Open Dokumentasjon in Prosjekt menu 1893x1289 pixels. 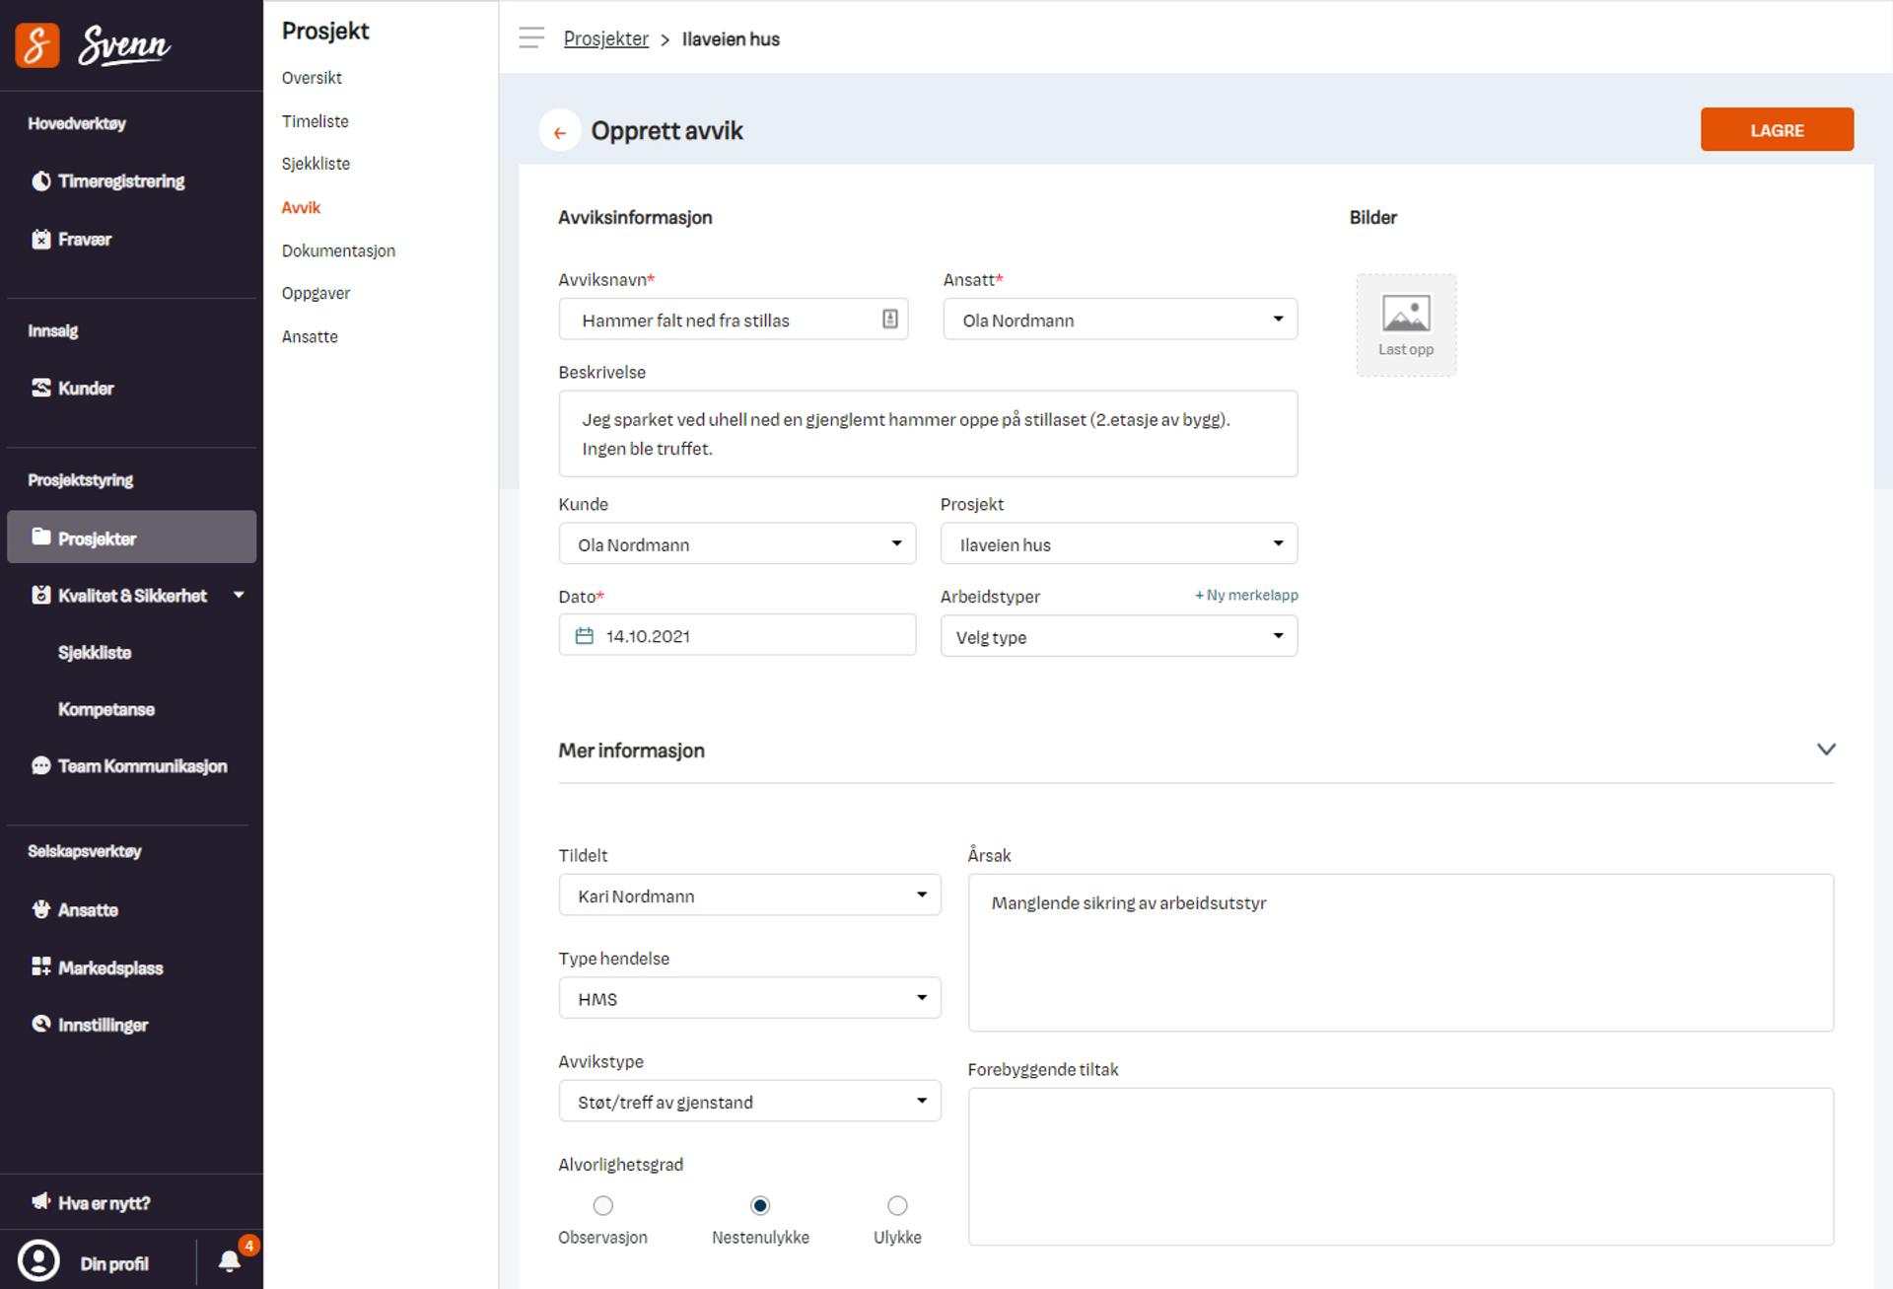click(338, 251)
